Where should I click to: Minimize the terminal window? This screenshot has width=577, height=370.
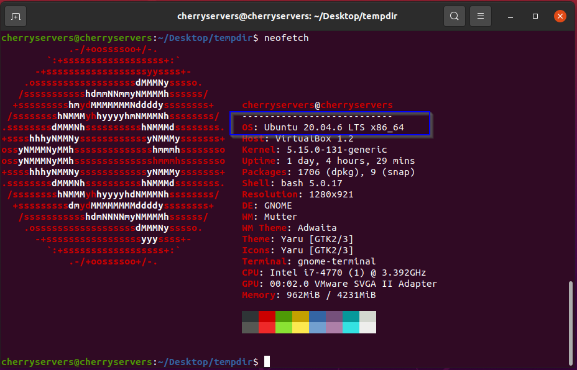click(x=511, y=16)
